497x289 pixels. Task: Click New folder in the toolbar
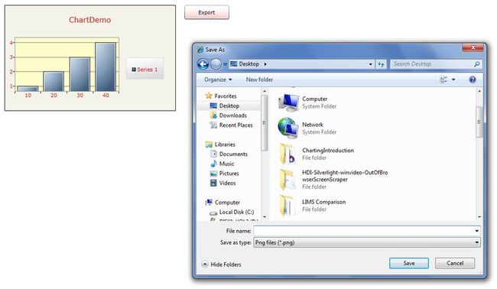[x=259, y=80]
